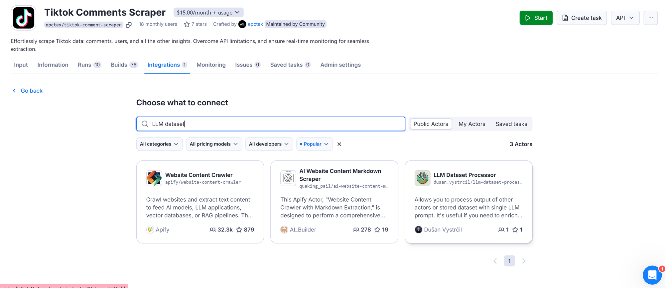Open the All developers filter
This screenshot has height=288, width=665.
[x=269, y=144]
